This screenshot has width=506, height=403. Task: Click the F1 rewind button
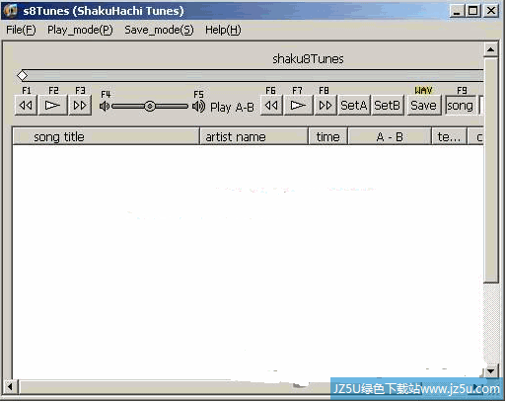click(x=26, y=106)
